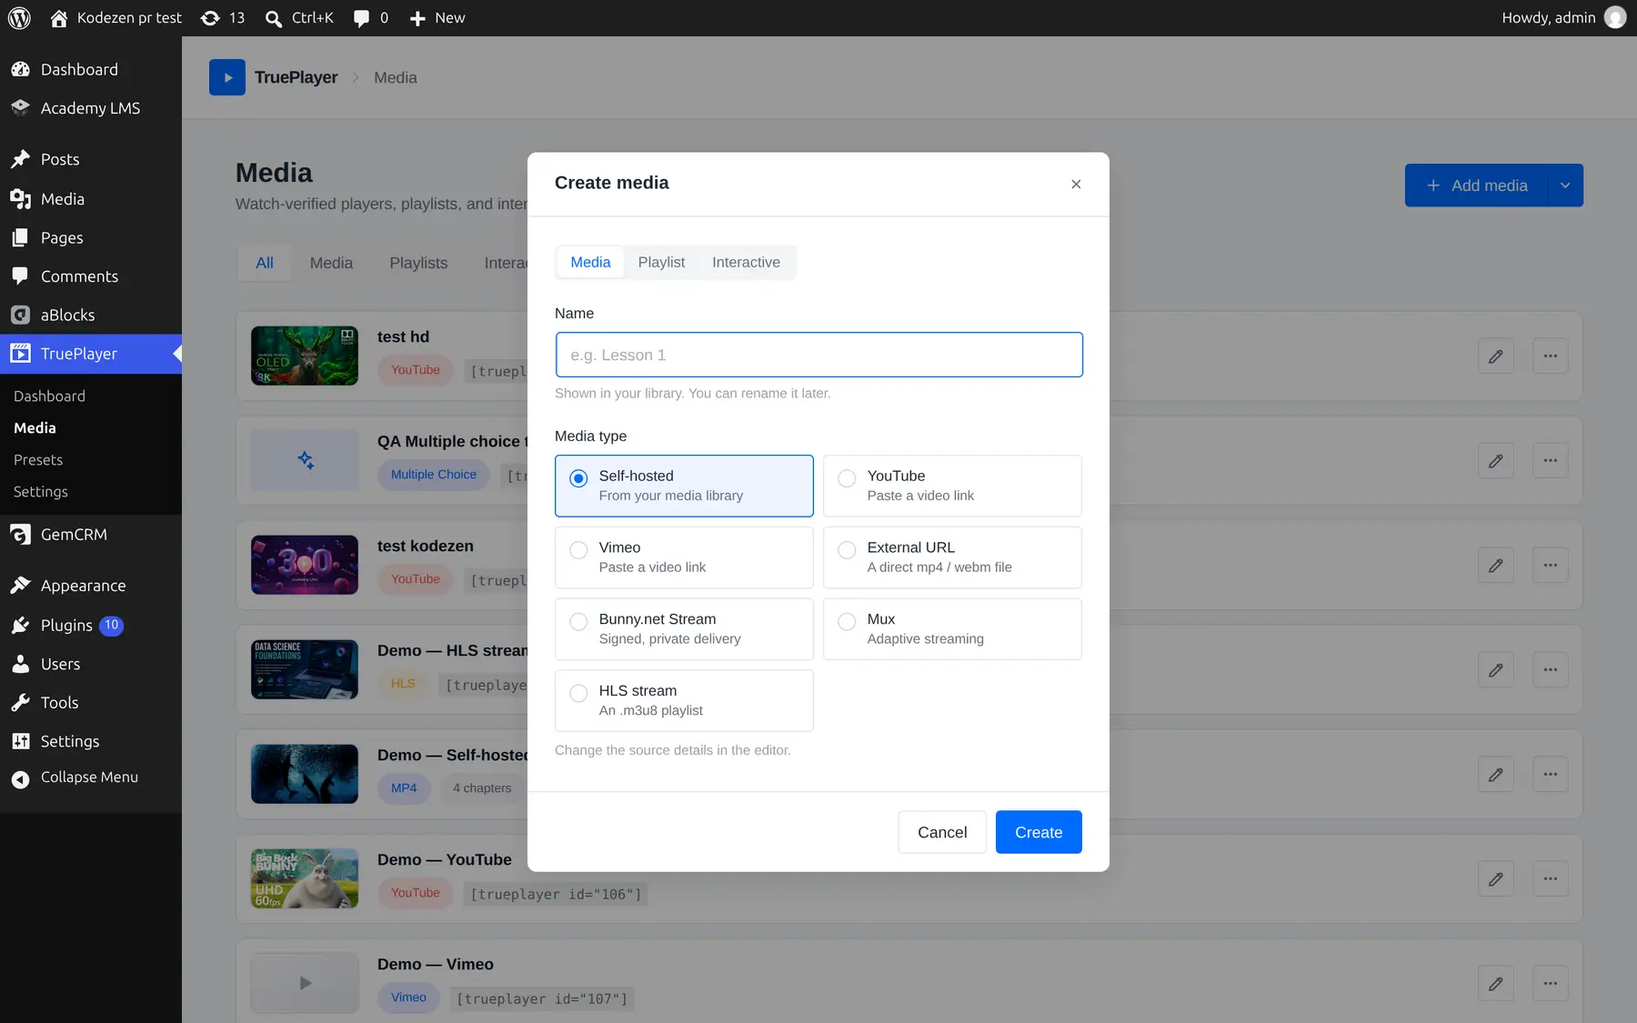The height and width of the screenshot is (1023, 1637).
Task: Click the Plugins plug icon
Action: [x=20, y=625]
